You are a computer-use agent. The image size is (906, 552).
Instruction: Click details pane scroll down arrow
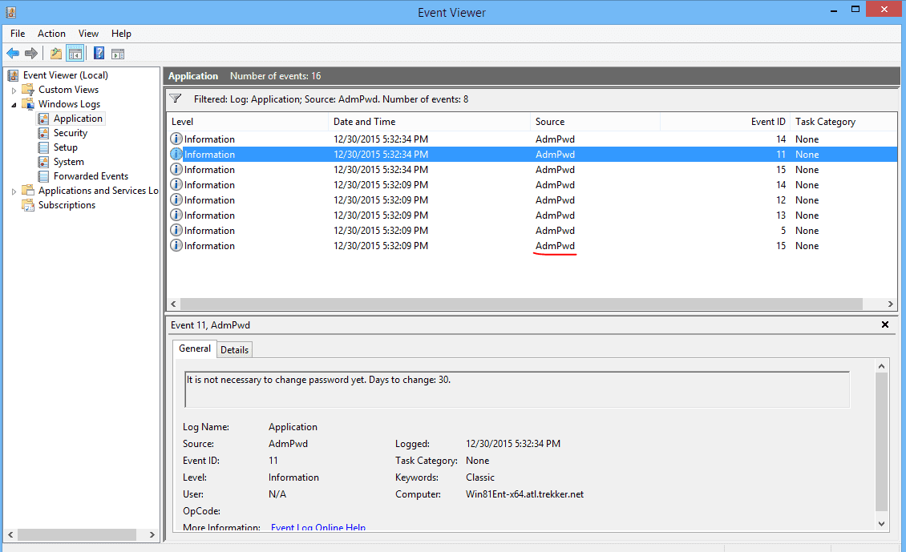pyautogui.click(x=881, y=524)
